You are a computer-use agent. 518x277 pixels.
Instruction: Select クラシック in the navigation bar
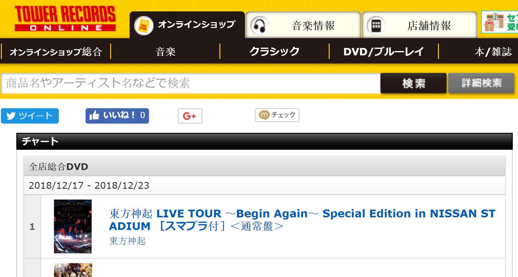[x=275, y=52]
